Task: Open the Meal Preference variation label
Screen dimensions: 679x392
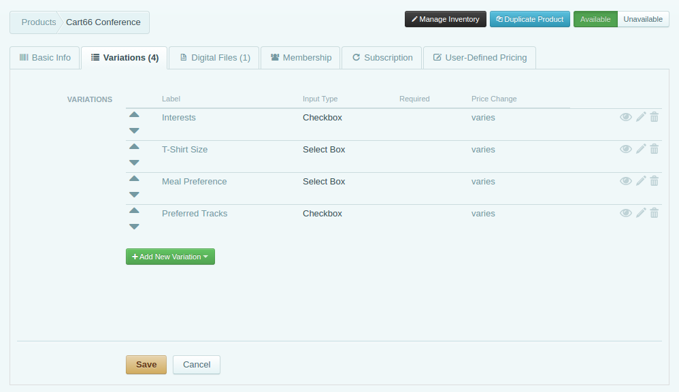Action: 195,182
